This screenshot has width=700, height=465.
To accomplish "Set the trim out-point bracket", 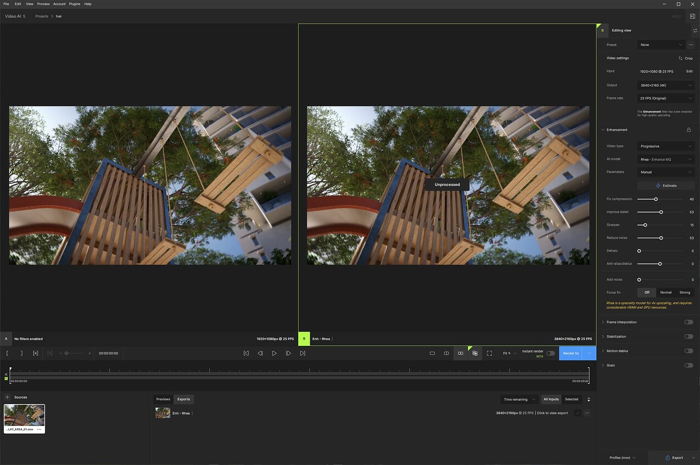I will 21,353.
